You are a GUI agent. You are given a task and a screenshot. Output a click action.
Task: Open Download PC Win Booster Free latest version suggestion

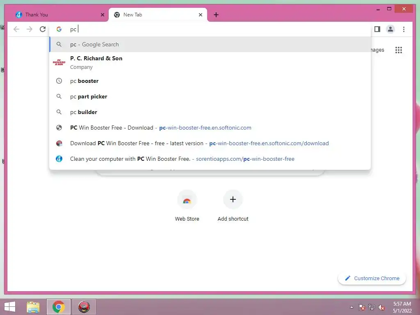click(x=210, y=143)
